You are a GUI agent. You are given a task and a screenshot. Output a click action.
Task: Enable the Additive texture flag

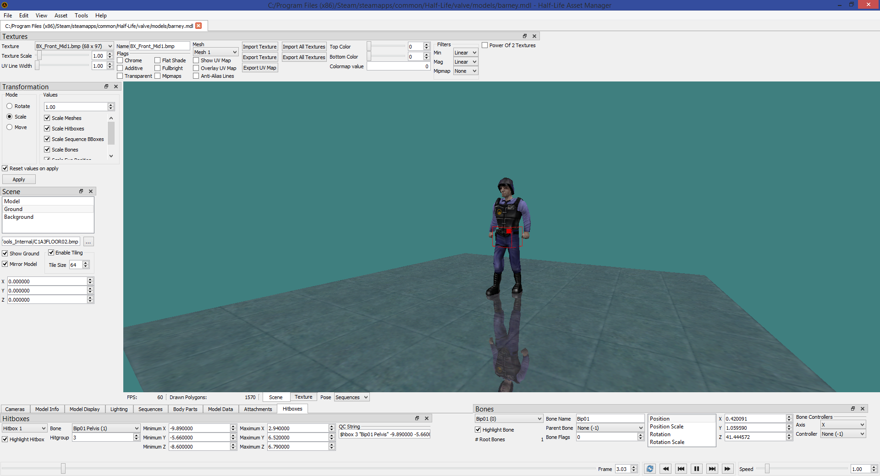[x=120, y=68]
